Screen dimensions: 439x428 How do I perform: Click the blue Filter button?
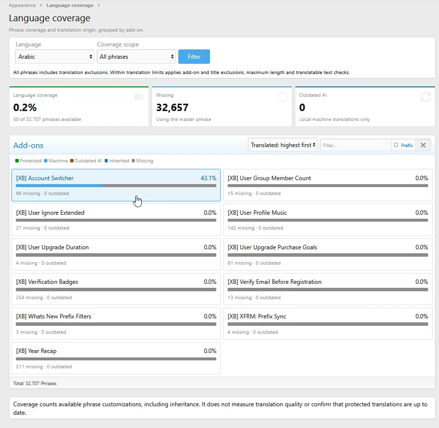[194, 57]
